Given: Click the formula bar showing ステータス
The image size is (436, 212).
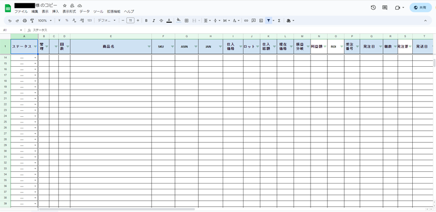Looking at the screenshot, I should [x=234, y=30].
